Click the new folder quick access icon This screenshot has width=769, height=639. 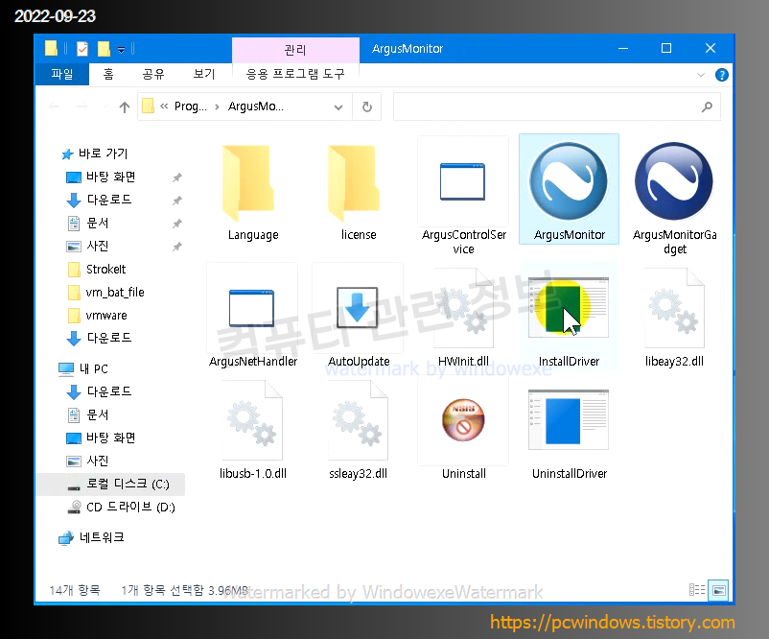coord(104,49)
